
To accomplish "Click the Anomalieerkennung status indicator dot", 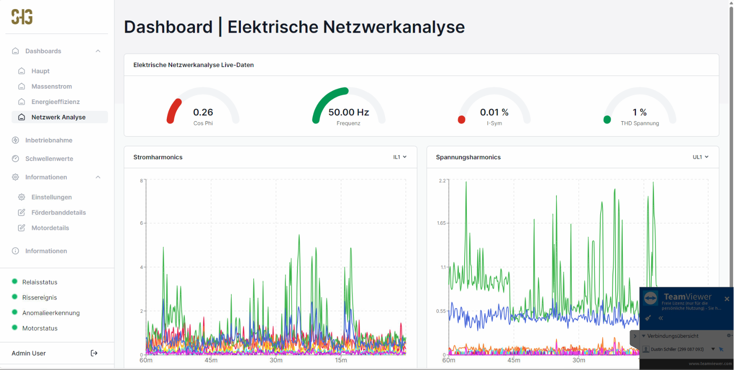I will [x=14, y=312].
